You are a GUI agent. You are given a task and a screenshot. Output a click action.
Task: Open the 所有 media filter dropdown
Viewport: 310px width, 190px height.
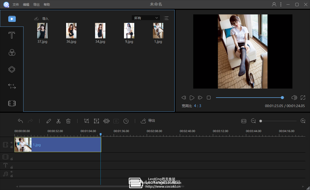(x=146, y=18)
